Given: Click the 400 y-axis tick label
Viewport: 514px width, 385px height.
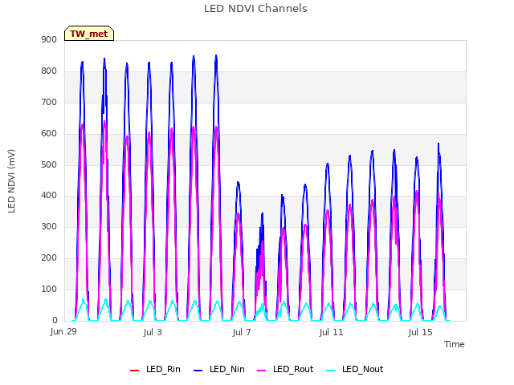Looking at the screenshot, I should click(49, 196).
